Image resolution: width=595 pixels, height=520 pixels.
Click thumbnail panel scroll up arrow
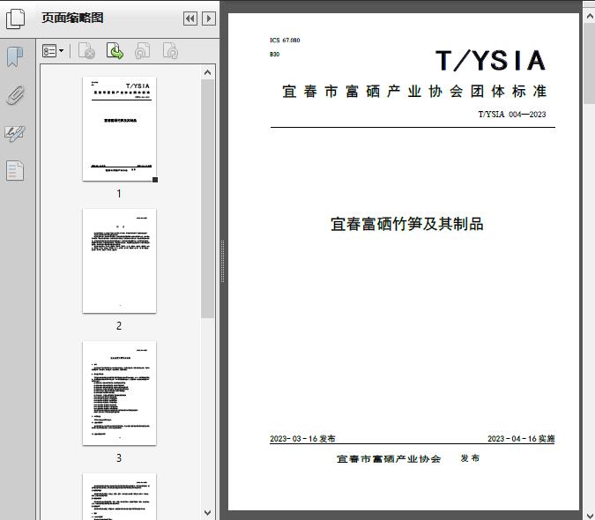click(x=207, y=72)
